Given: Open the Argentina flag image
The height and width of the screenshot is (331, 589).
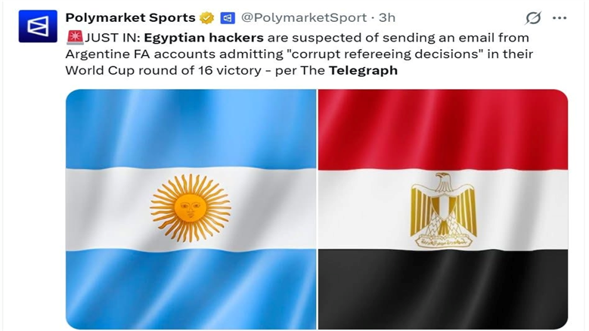Looking at the screenshot, I should pyautogui.click(x=191, y=209).
